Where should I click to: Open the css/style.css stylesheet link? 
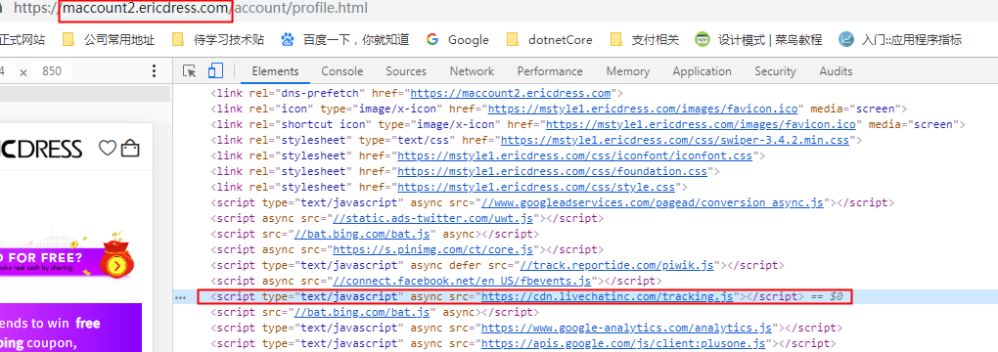coord(536,187)
